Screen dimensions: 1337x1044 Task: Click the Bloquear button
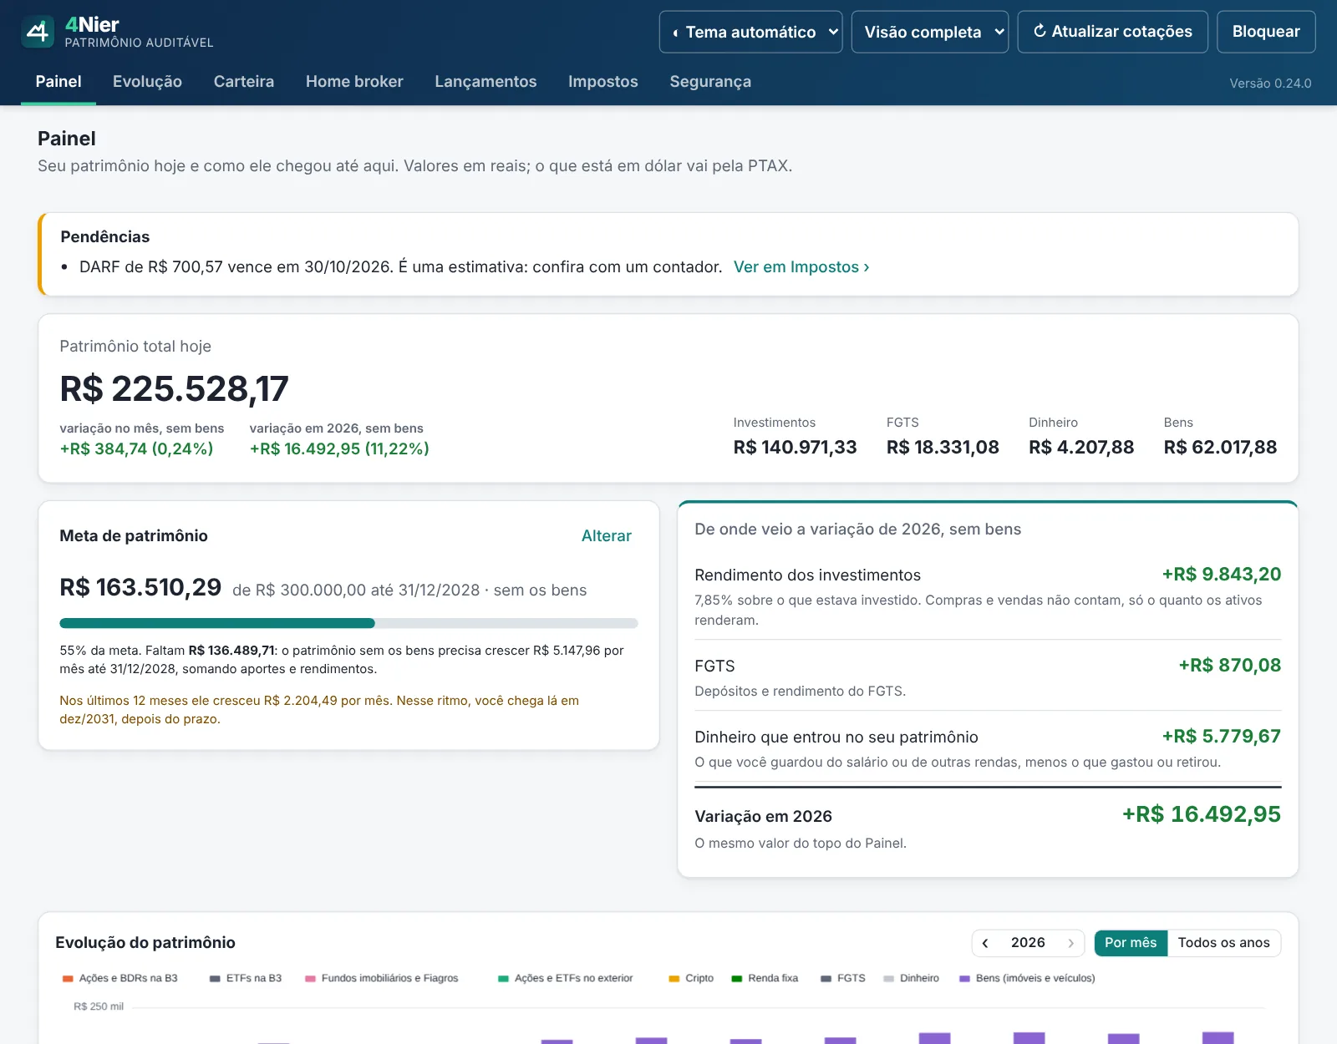(1266, 32)
